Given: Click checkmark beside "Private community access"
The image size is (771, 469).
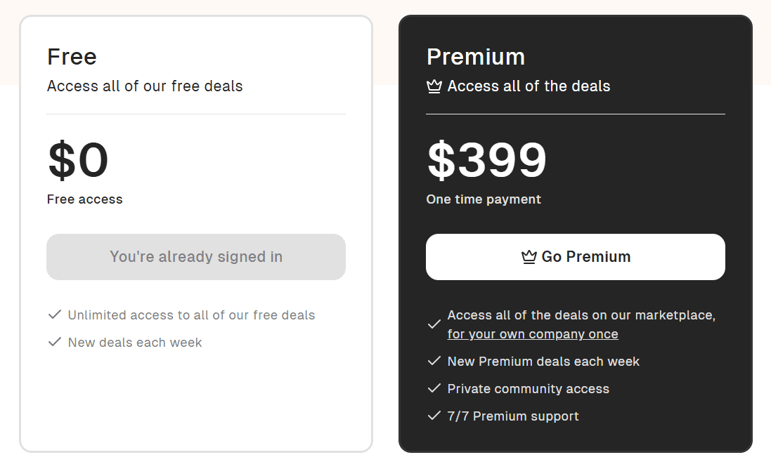Looking at the screenshot, I should pyautogui.click(x=434, y=388).
